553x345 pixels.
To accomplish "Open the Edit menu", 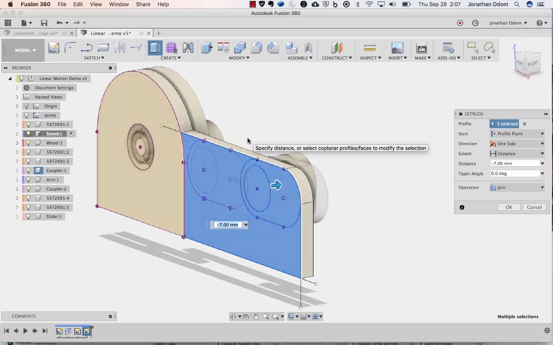I will (78, 4).
